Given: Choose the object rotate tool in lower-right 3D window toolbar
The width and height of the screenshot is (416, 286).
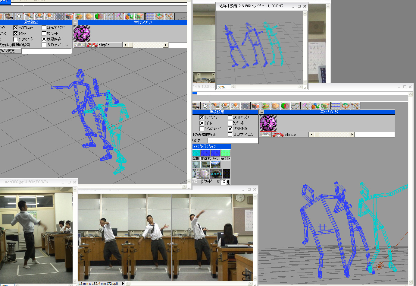Looking at the screenshot, I should (226, 106).
